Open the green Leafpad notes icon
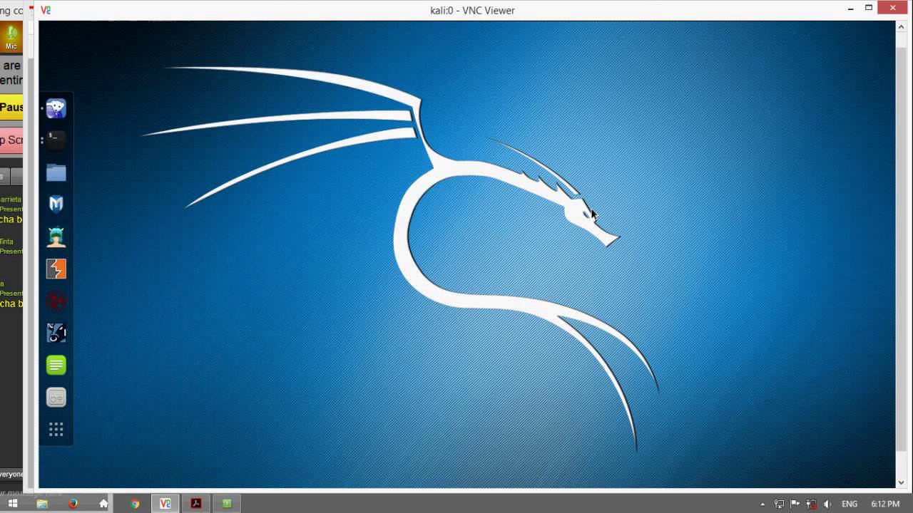The image size is (913, 513). point(56,365)
